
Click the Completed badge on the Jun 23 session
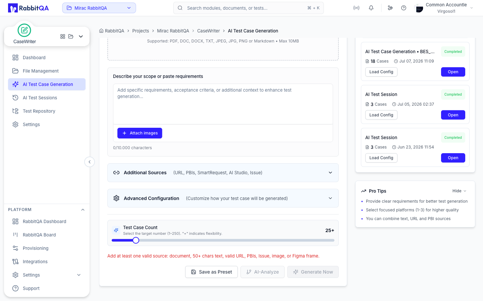(x=453, y=137)
